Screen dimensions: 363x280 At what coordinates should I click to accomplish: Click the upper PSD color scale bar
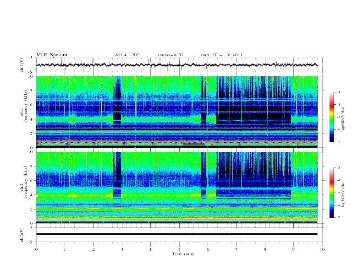point(331,117)
